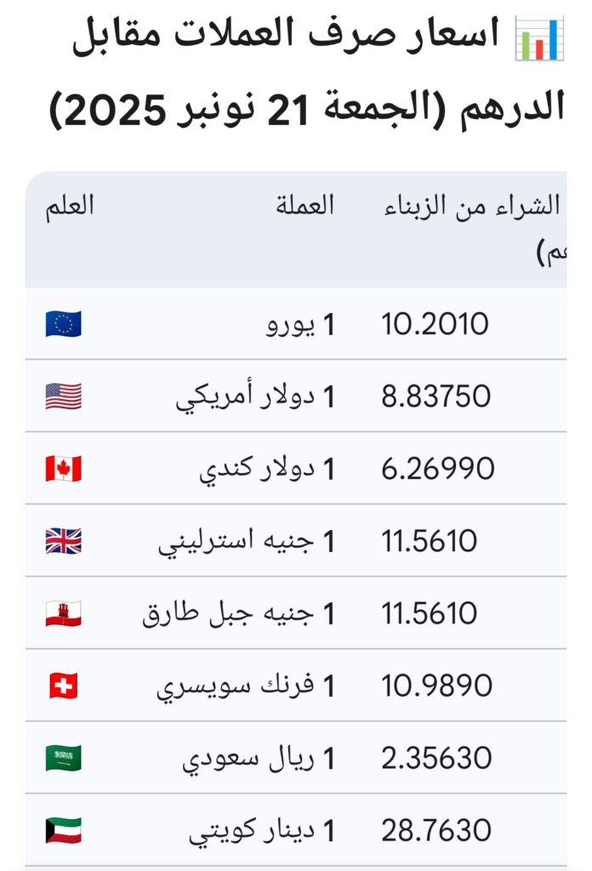The width and height of the screenshot is (592, 871).
Task: Click the Gibraltar flag icon
Action: pyautogui.click(x=64, y=613)
